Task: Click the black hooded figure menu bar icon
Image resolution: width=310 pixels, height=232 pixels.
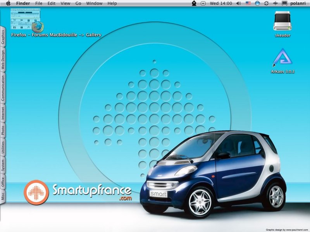Action: pos(194,3)
